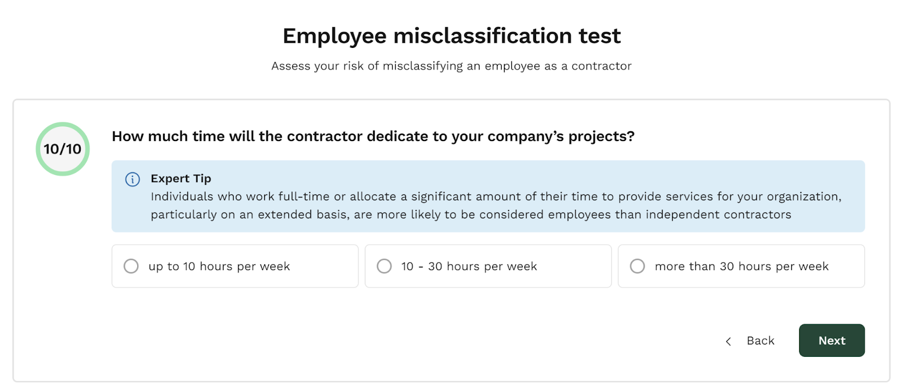
Task: Pick the "more than 30 hours per week" radio button
Action: 637,266
